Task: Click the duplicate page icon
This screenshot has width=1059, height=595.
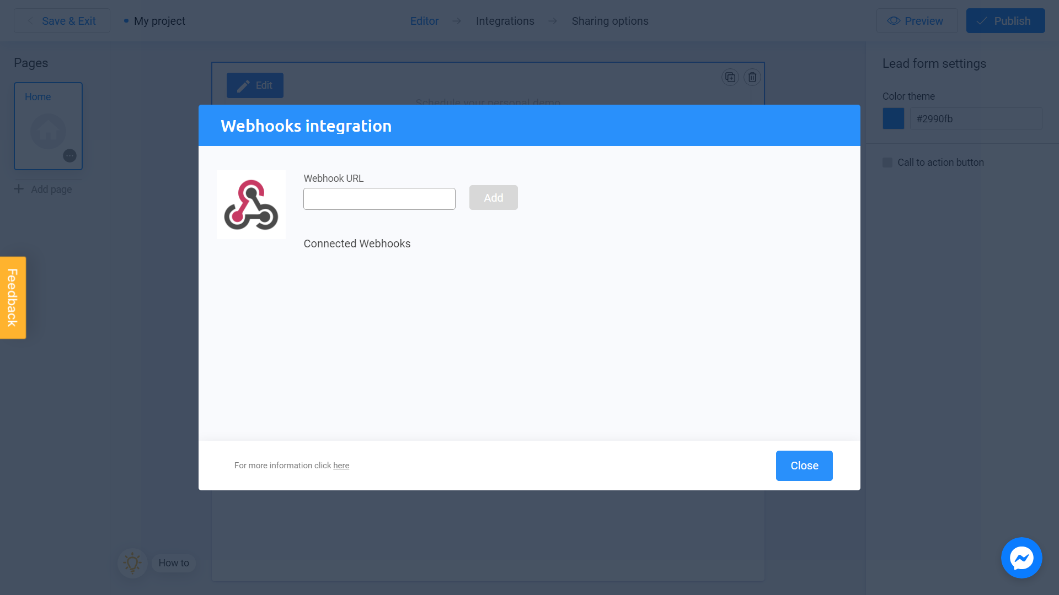Action: click(730, 77)
